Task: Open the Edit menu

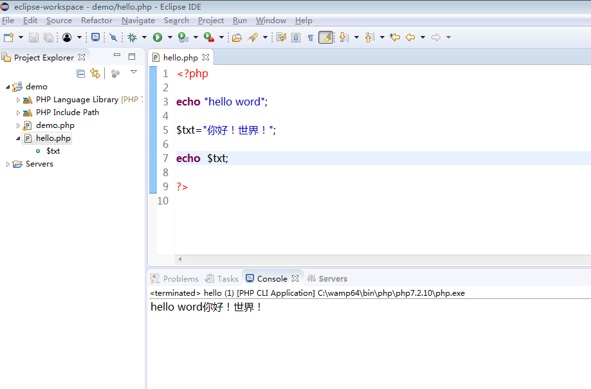Action: click(x=30, y=21)
